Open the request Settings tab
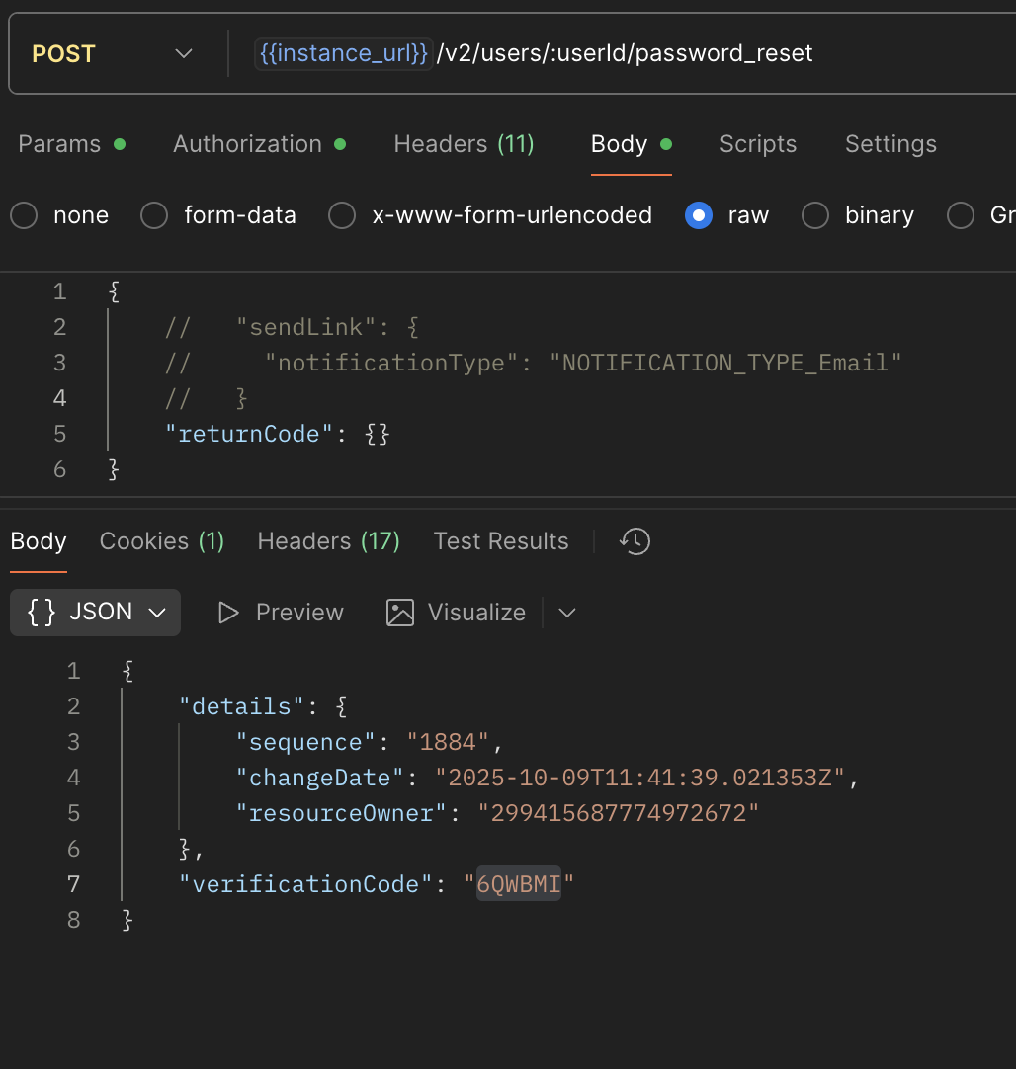This screenshot has height=1069, width=1016. (890, 144)
